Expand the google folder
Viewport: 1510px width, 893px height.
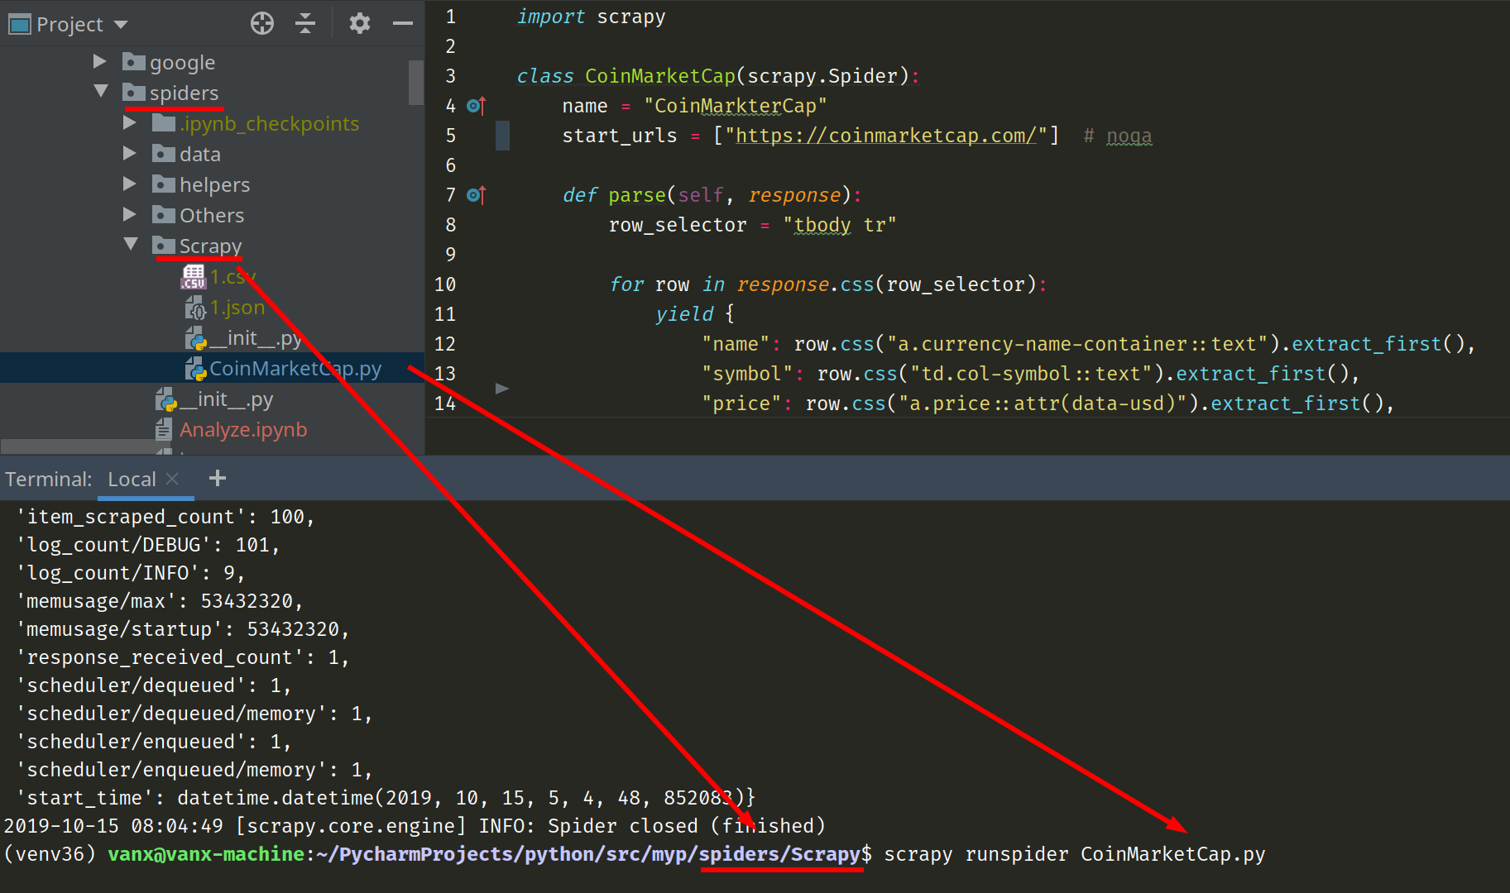[x=99, y=61]
